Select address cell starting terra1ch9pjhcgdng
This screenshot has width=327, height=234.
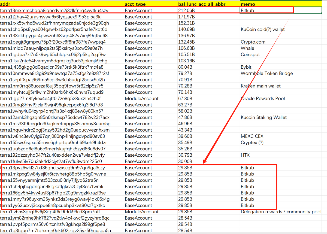62,186
